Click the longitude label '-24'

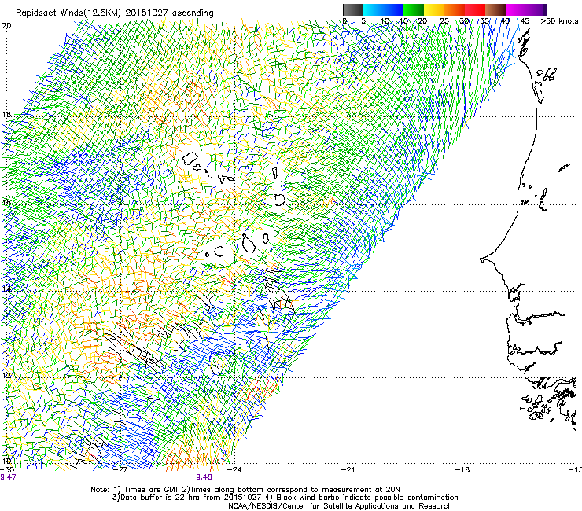[234, 470]
